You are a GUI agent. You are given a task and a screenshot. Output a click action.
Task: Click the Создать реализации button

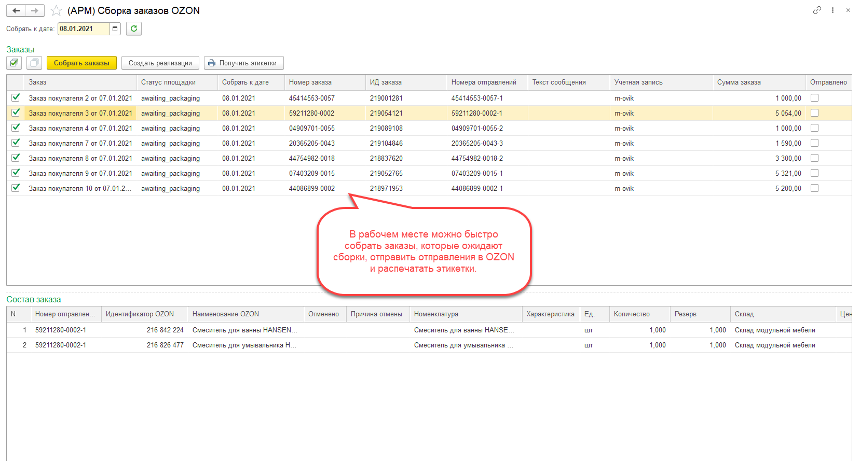(x=160, y=63)
